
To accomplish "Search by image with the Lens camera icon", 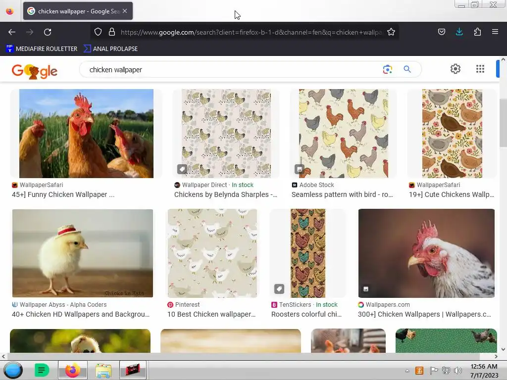I will point(387,69).
